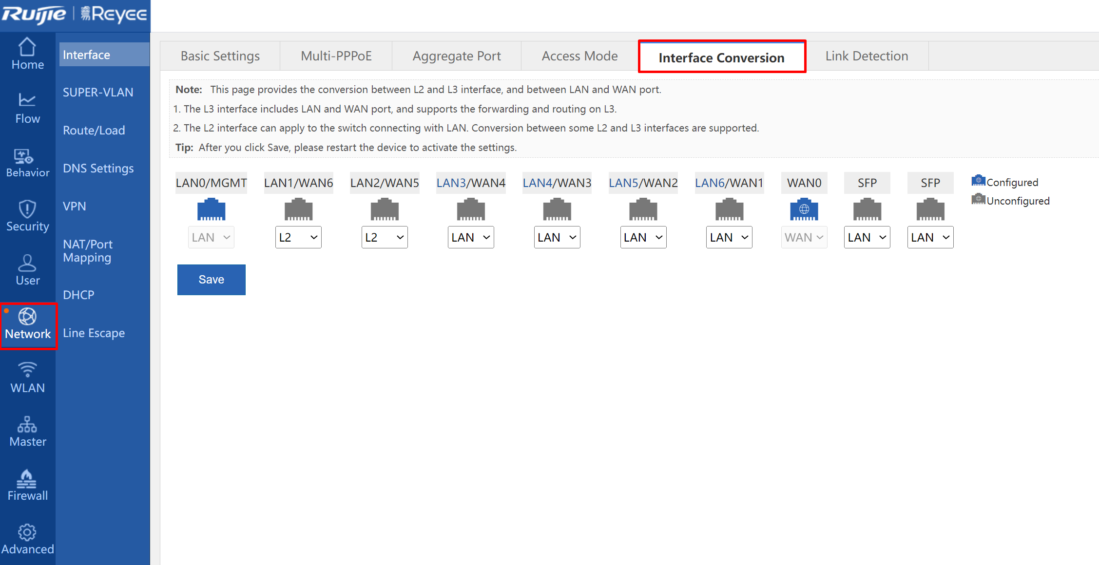Image resolution: width=1099 pixels, height=565 pixels.
Task: Change LAN2/WAN5 from L2 dropdown
Action: click(x=384, y=237)
